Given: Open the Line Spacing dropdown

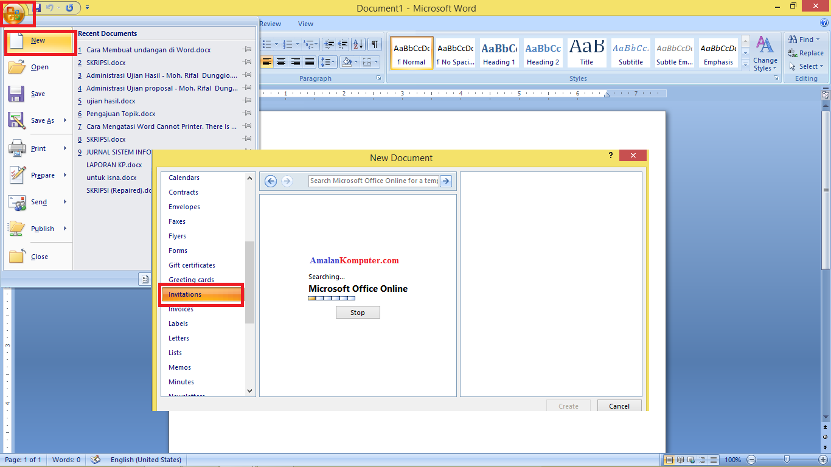Looking at the screenshot, I should 329,62.
